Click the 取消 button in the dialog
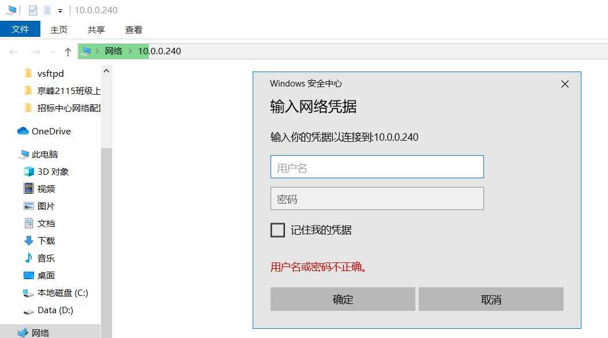The height and width of the screenshot is (338, 608). coord(491,299)
